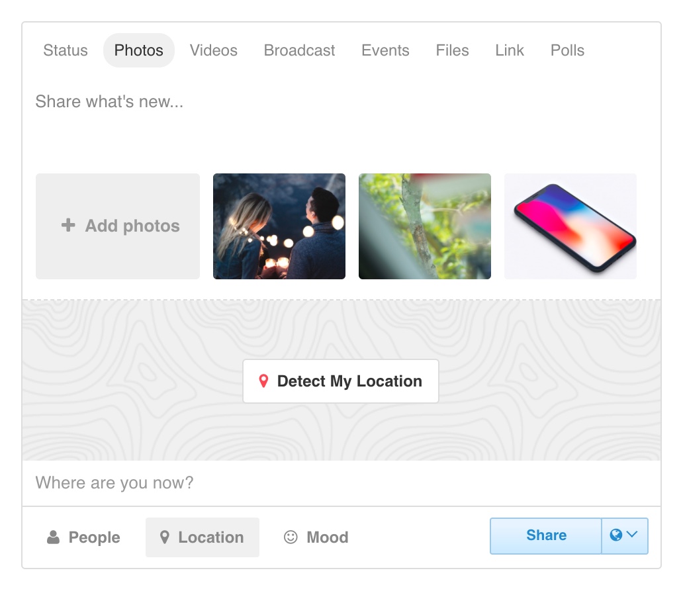Screen dimensions: 683x593
Task: Click Detect My Location button
Action: click(341, 381)
